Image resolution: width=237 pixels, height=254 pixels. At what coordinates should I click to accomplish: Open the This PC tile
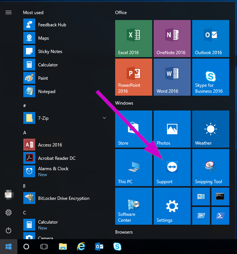134,168
